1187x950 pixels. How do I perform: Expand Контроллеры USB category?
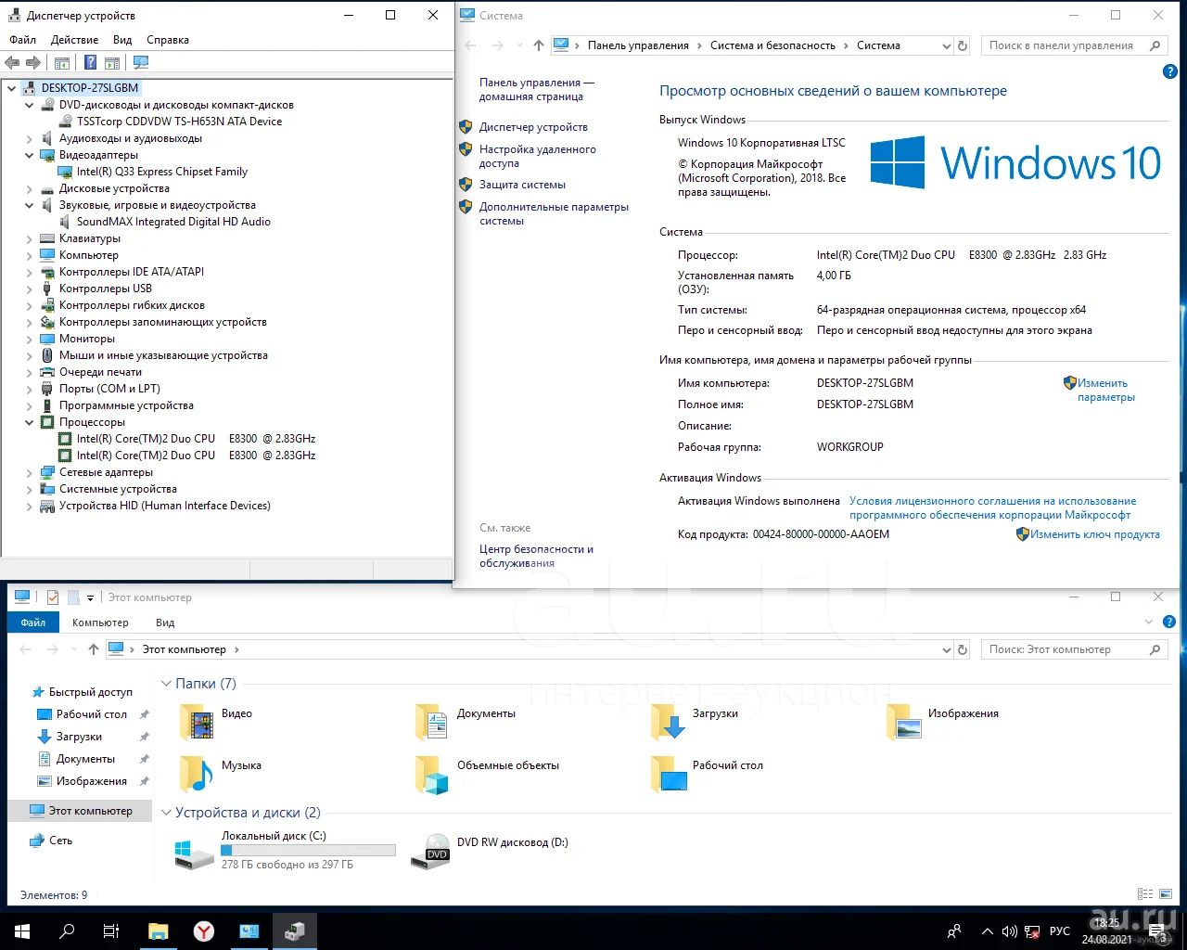tap(30, 289)
